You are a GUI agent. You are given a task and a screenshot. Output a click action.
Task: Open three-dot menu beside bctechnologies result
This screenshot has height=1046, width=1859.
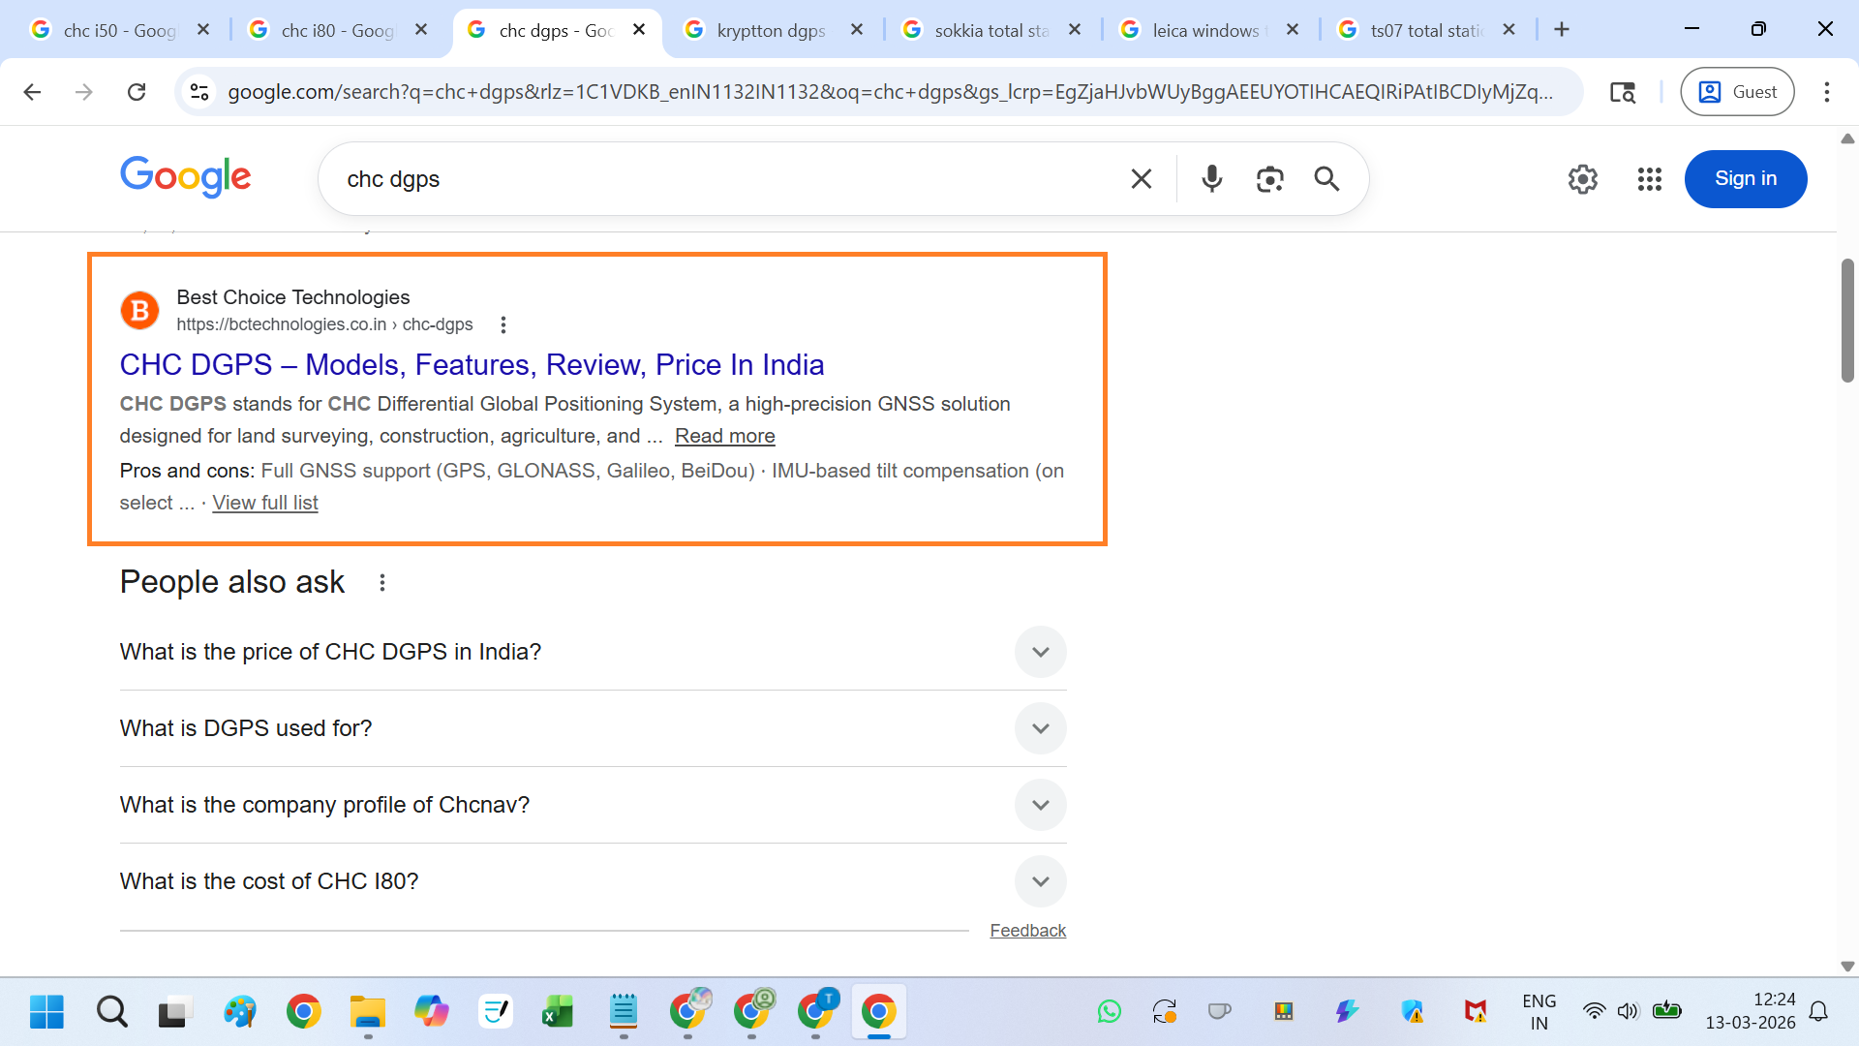coord(503,325)
